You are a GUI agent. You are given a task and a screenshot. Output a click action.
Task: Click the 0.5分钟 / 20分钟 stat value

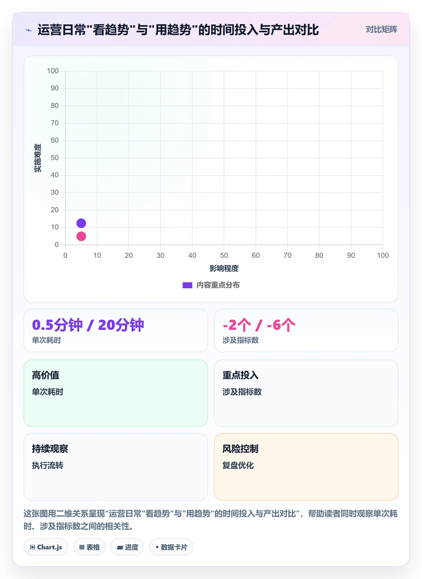pos(88,325)
